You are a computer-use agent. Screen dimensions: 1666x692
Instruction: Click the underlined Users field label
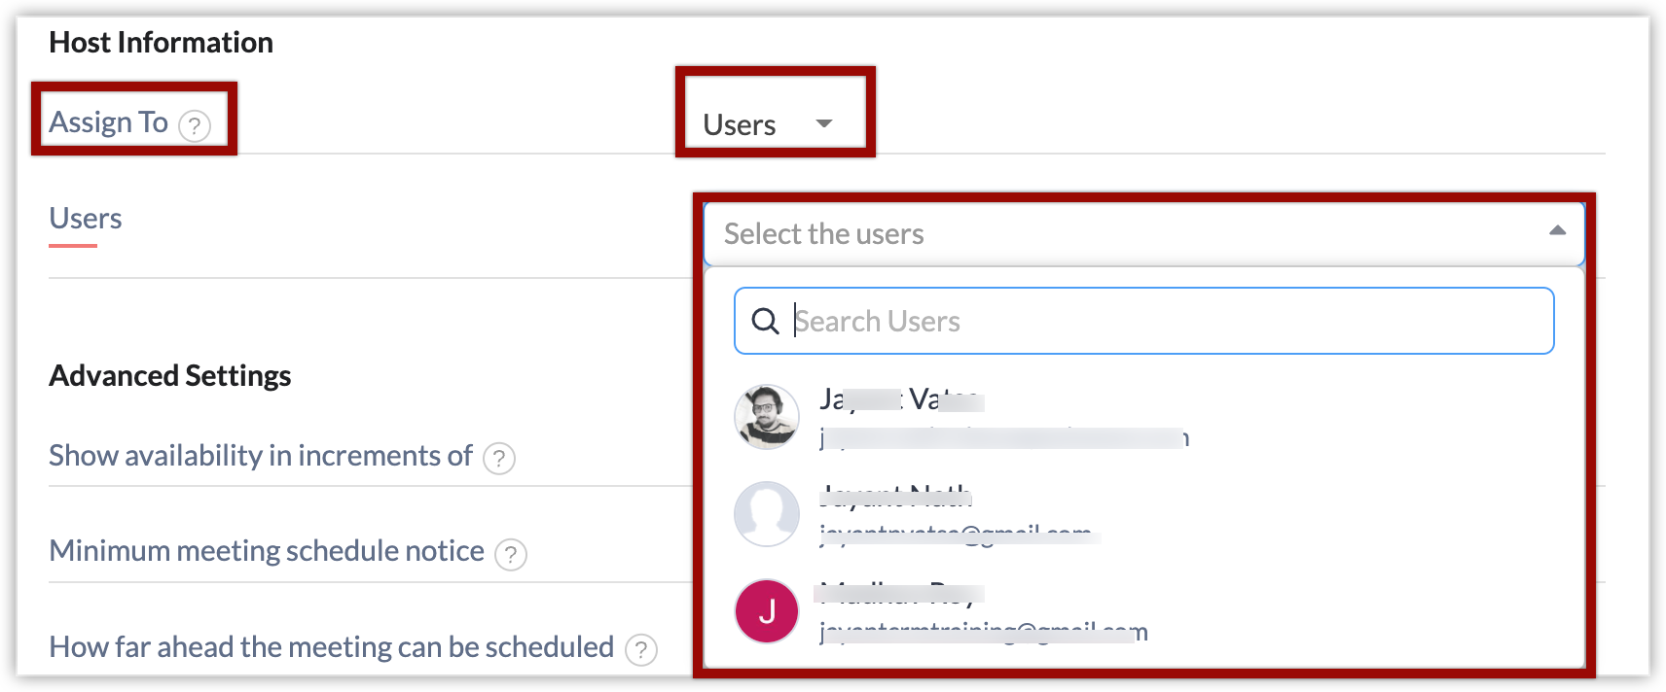pyautogui.click(x=86, y=219)
